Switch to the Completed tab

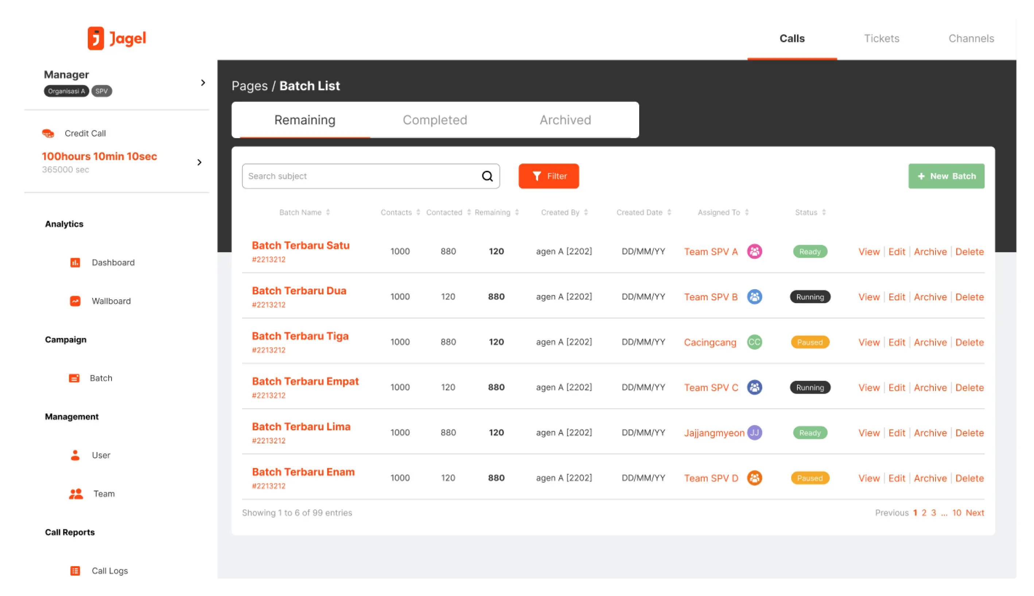tap(435, 120)
